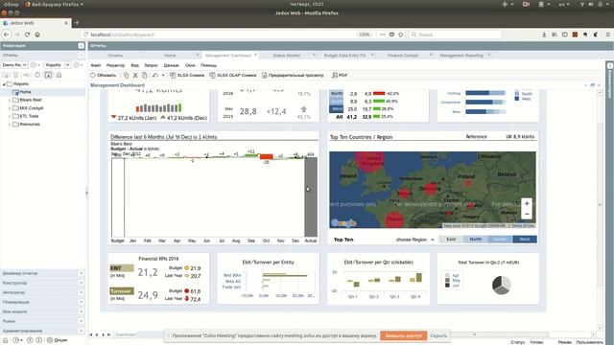
Task: Click the home icon in the navigation panel toolbar
Action: [59, 75]
